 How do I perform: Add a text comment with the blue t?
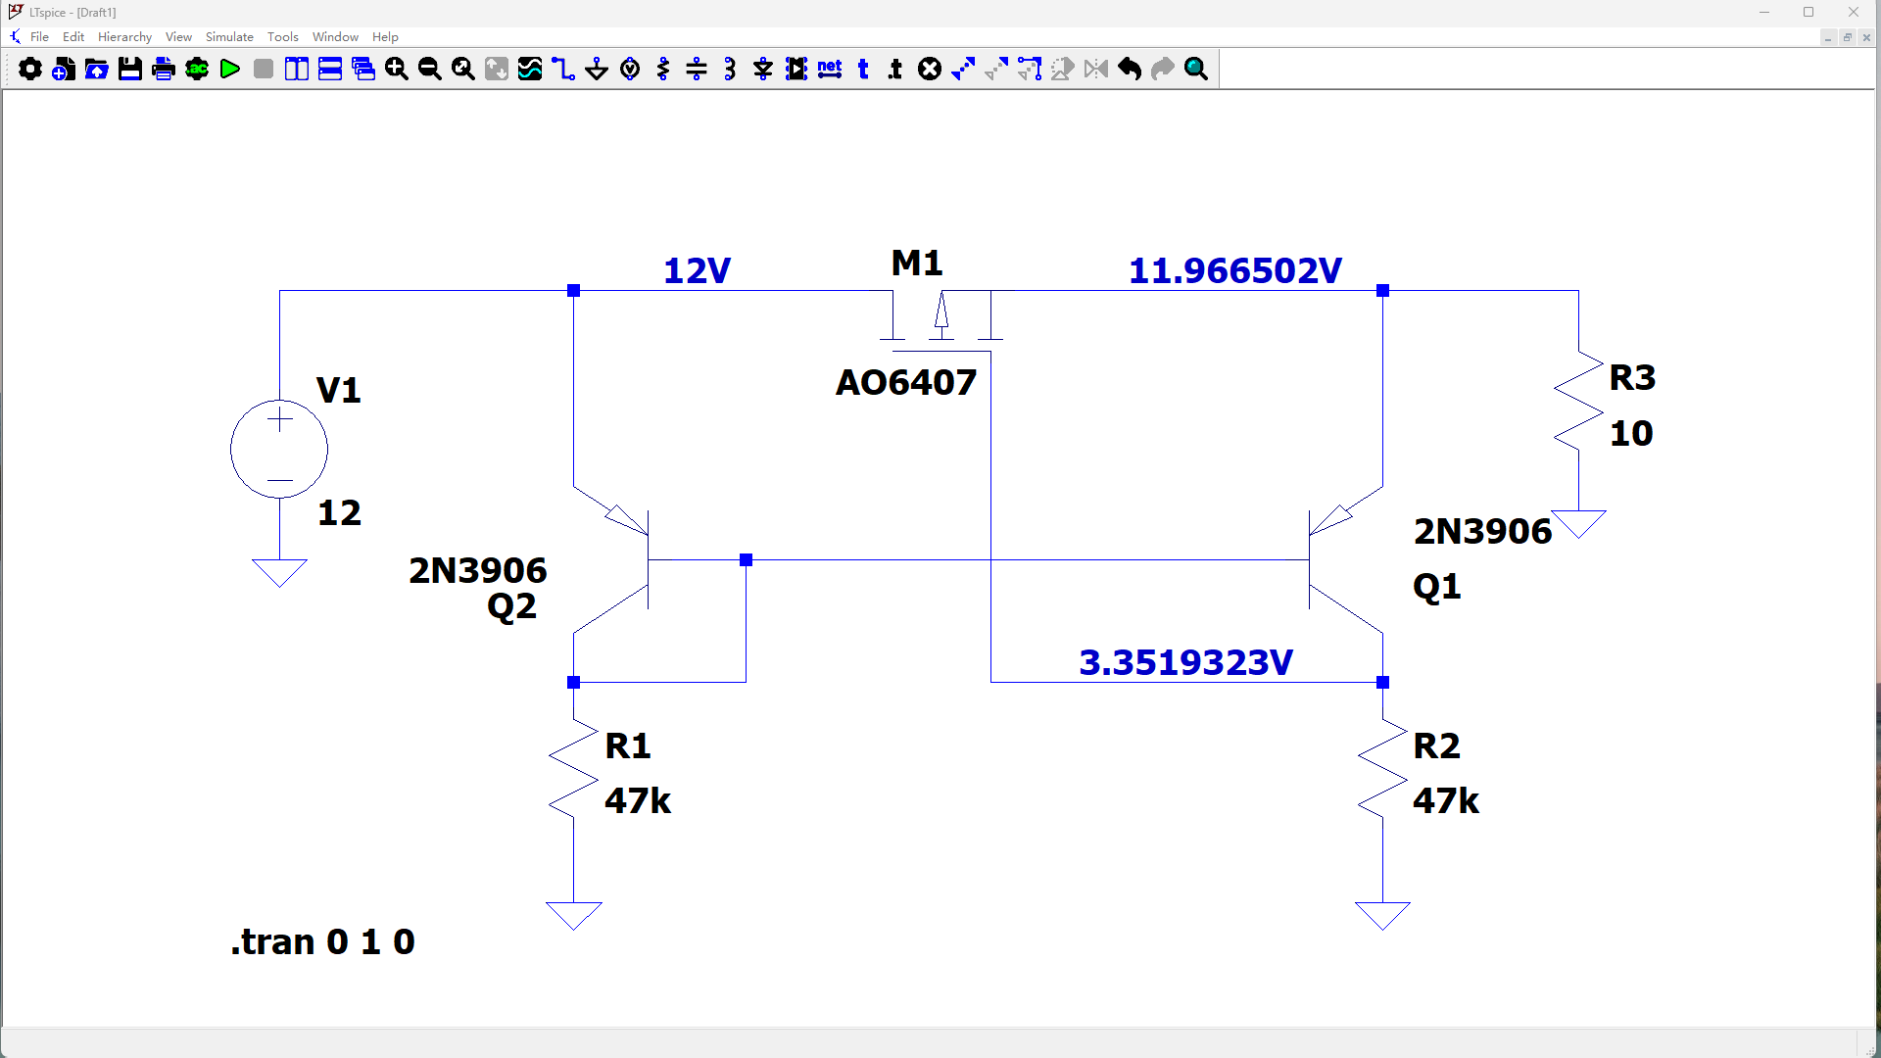click(863, 69)
